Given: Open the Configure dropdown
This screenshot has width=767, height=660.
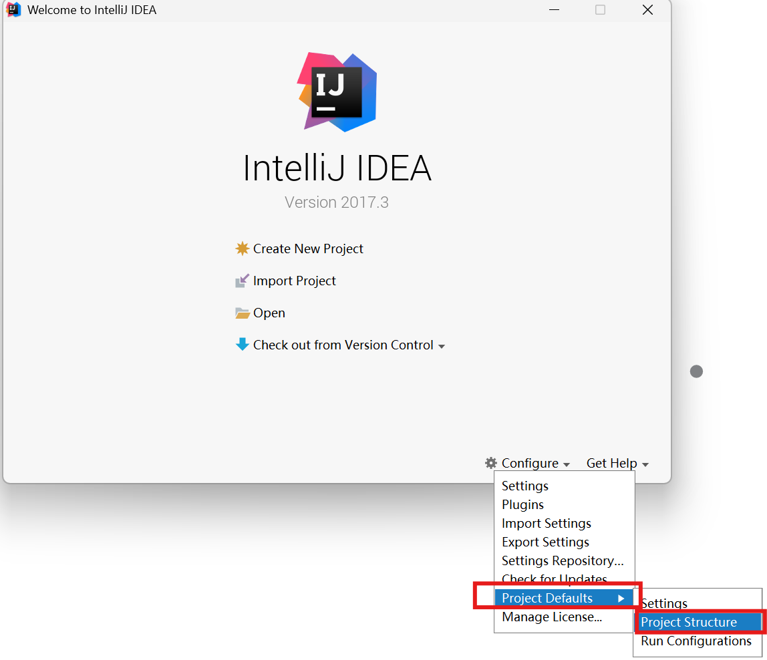Looking at the screenshot, I should [536, 464].
